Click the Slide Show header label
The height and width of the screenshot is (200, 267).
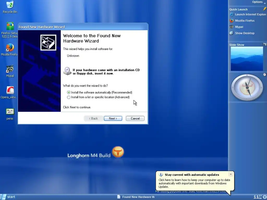[x=237, y=45]
